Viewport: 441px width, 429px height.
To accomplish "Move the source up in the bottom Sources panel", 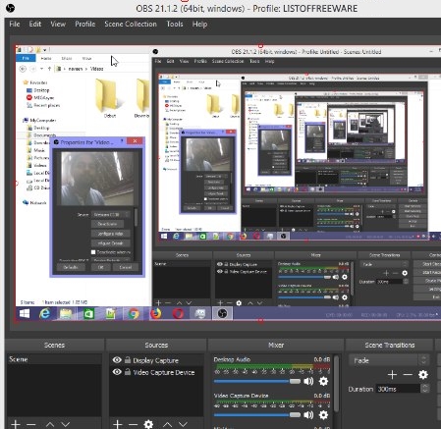I will click(167, 424).
